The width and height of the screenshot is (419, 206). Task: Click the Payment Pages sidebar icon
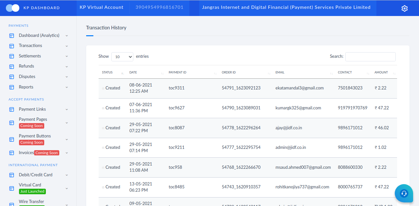(12, 123)
